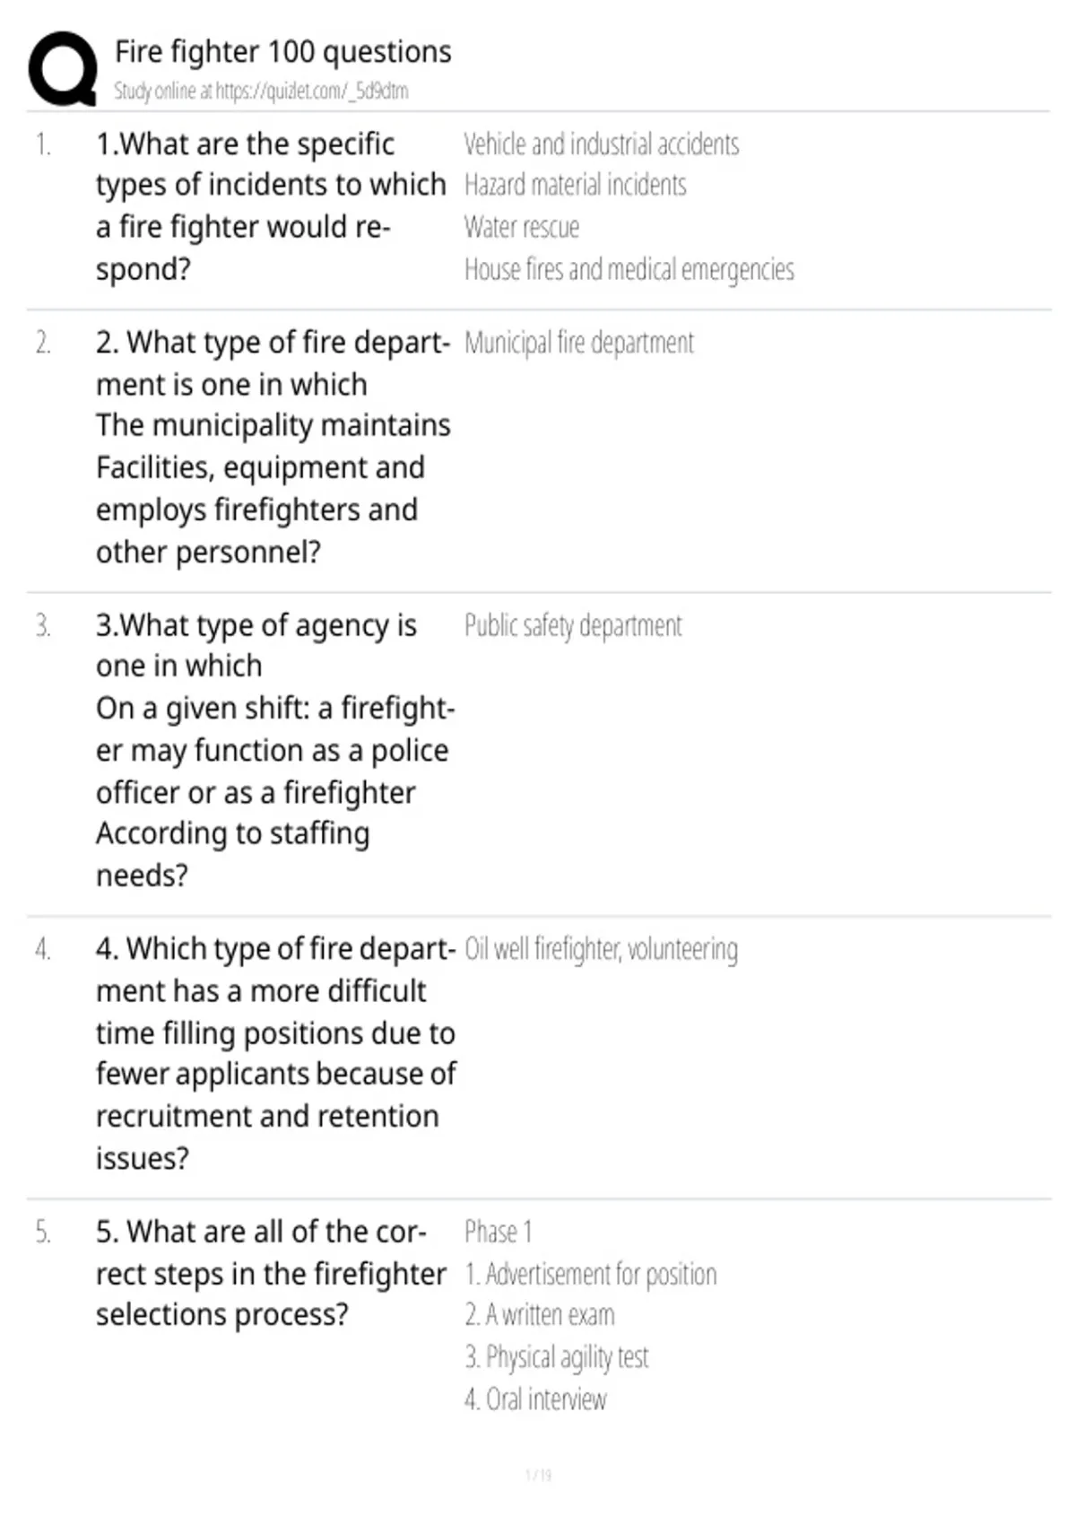
Task: Select Advertisement for position step
Action: click(x=590, y=1274)
